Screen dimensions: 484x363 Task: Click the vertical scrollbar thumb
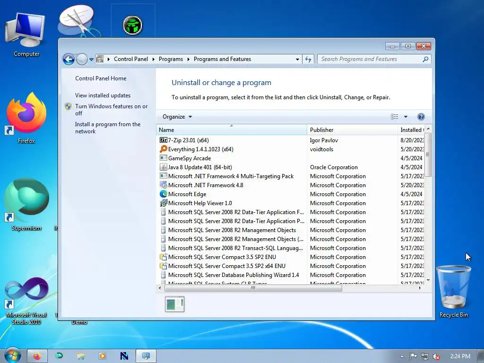428,155
